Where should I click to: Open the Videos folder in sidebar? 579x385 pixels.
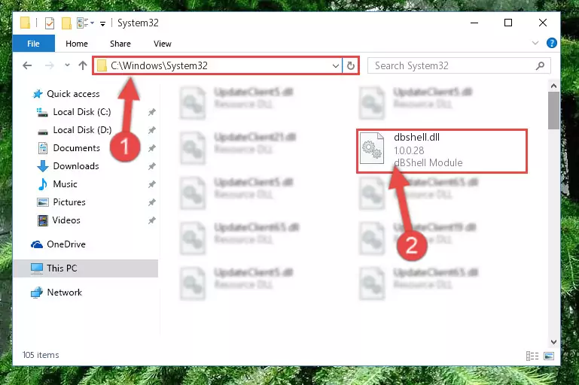(x=66, y=220)
